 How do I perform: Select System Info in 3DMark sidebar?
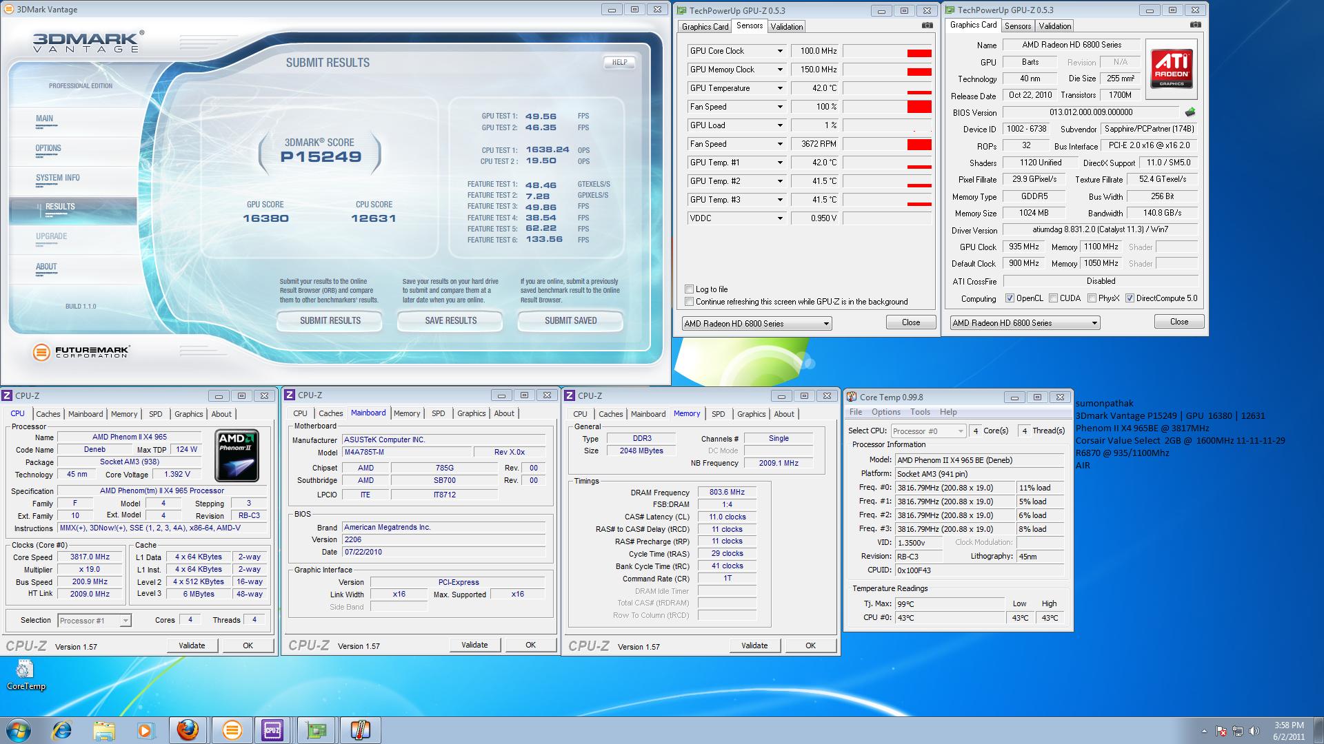(58, 178)
